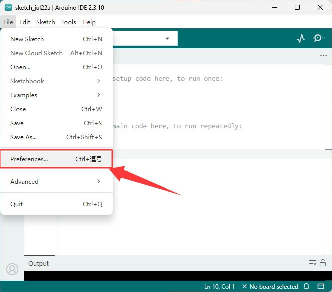Open the Help menu
The height and width of the screenshot is (292, 332).
pos(89,22)
